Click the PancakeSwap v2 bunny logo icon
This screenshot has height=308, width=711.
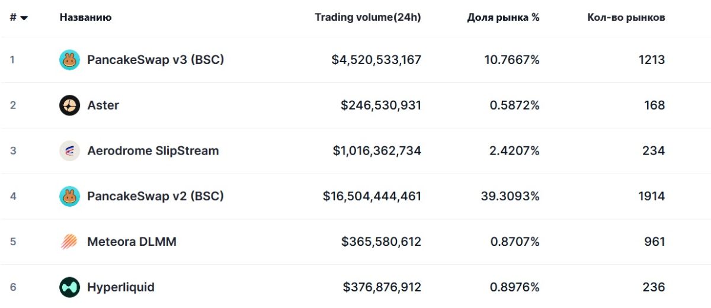coord(69,196)
